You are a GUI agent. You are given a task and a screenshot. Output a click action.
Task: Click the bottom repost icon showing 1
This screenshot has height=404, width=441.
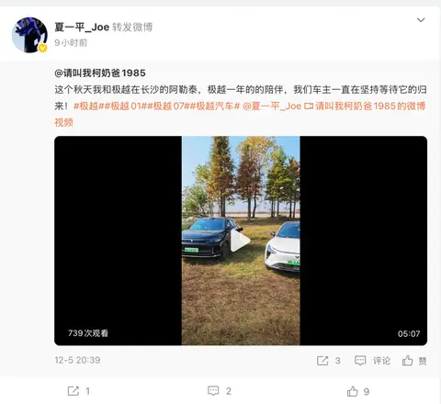pos(73,391)
